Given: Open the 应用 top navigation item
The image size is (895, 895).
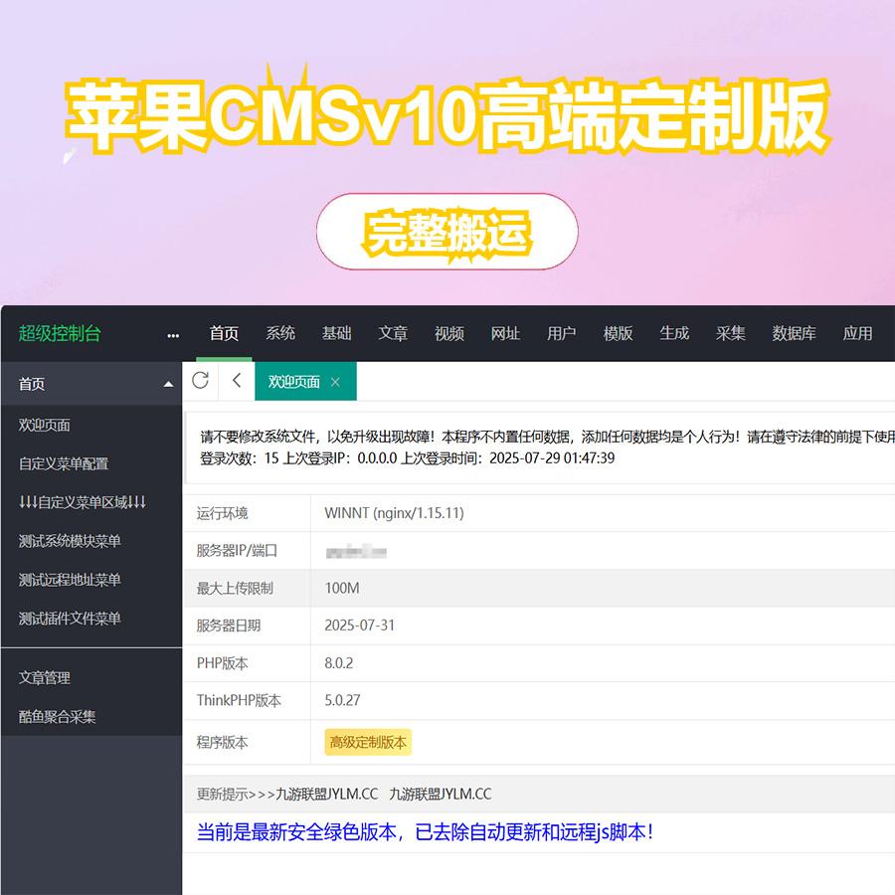Looking at the screenshot, I should 857,333.
